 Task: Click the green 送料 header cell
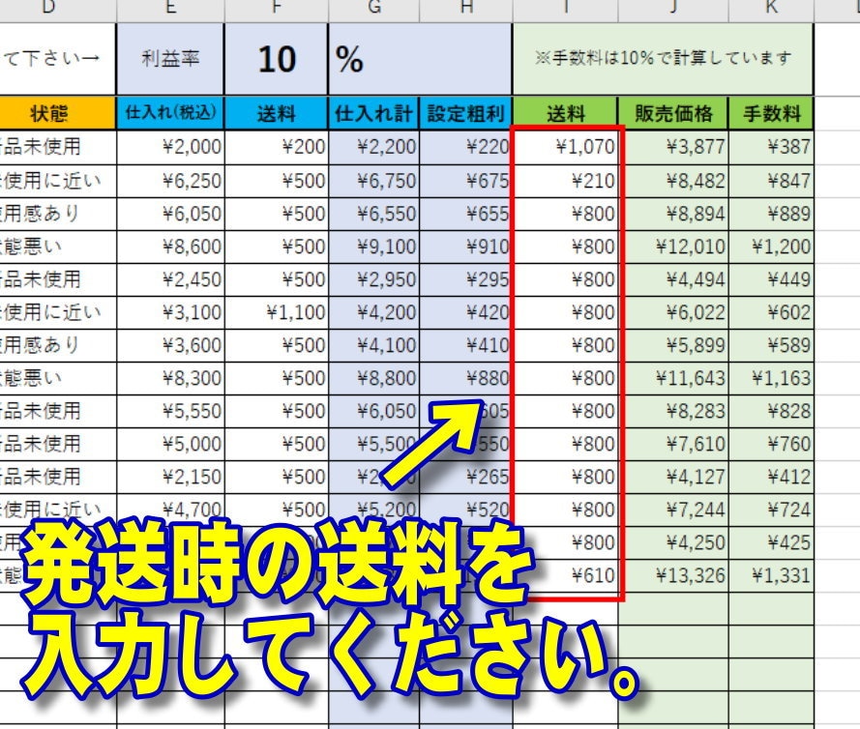click(566, 113)
